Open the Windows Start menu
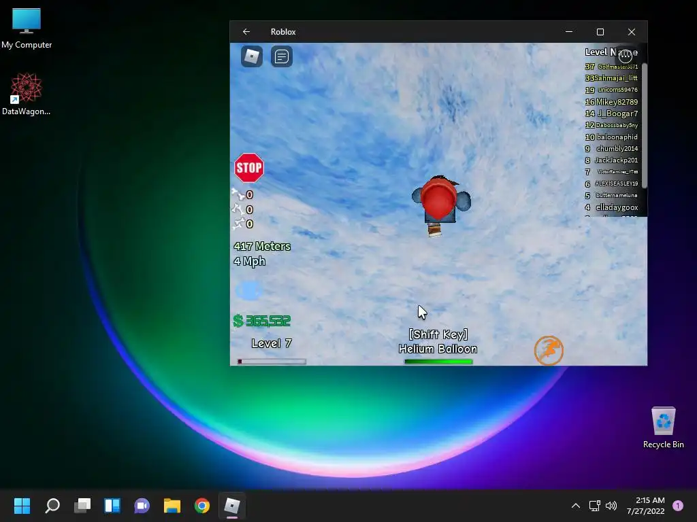697x522 pixels. [22, 505]
